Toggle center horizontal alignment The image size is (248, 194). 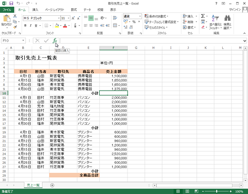click(x=91, y=25)
